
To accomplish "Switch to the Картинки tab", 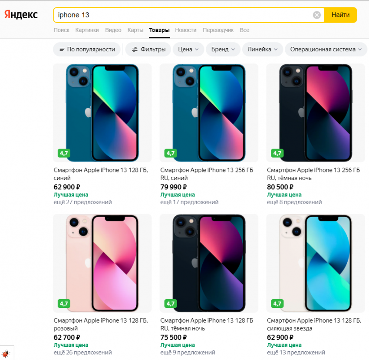I will (87, 30).
